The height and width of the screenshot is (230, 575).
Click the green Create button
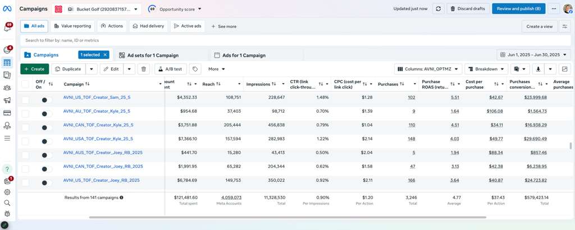(34, 69)
